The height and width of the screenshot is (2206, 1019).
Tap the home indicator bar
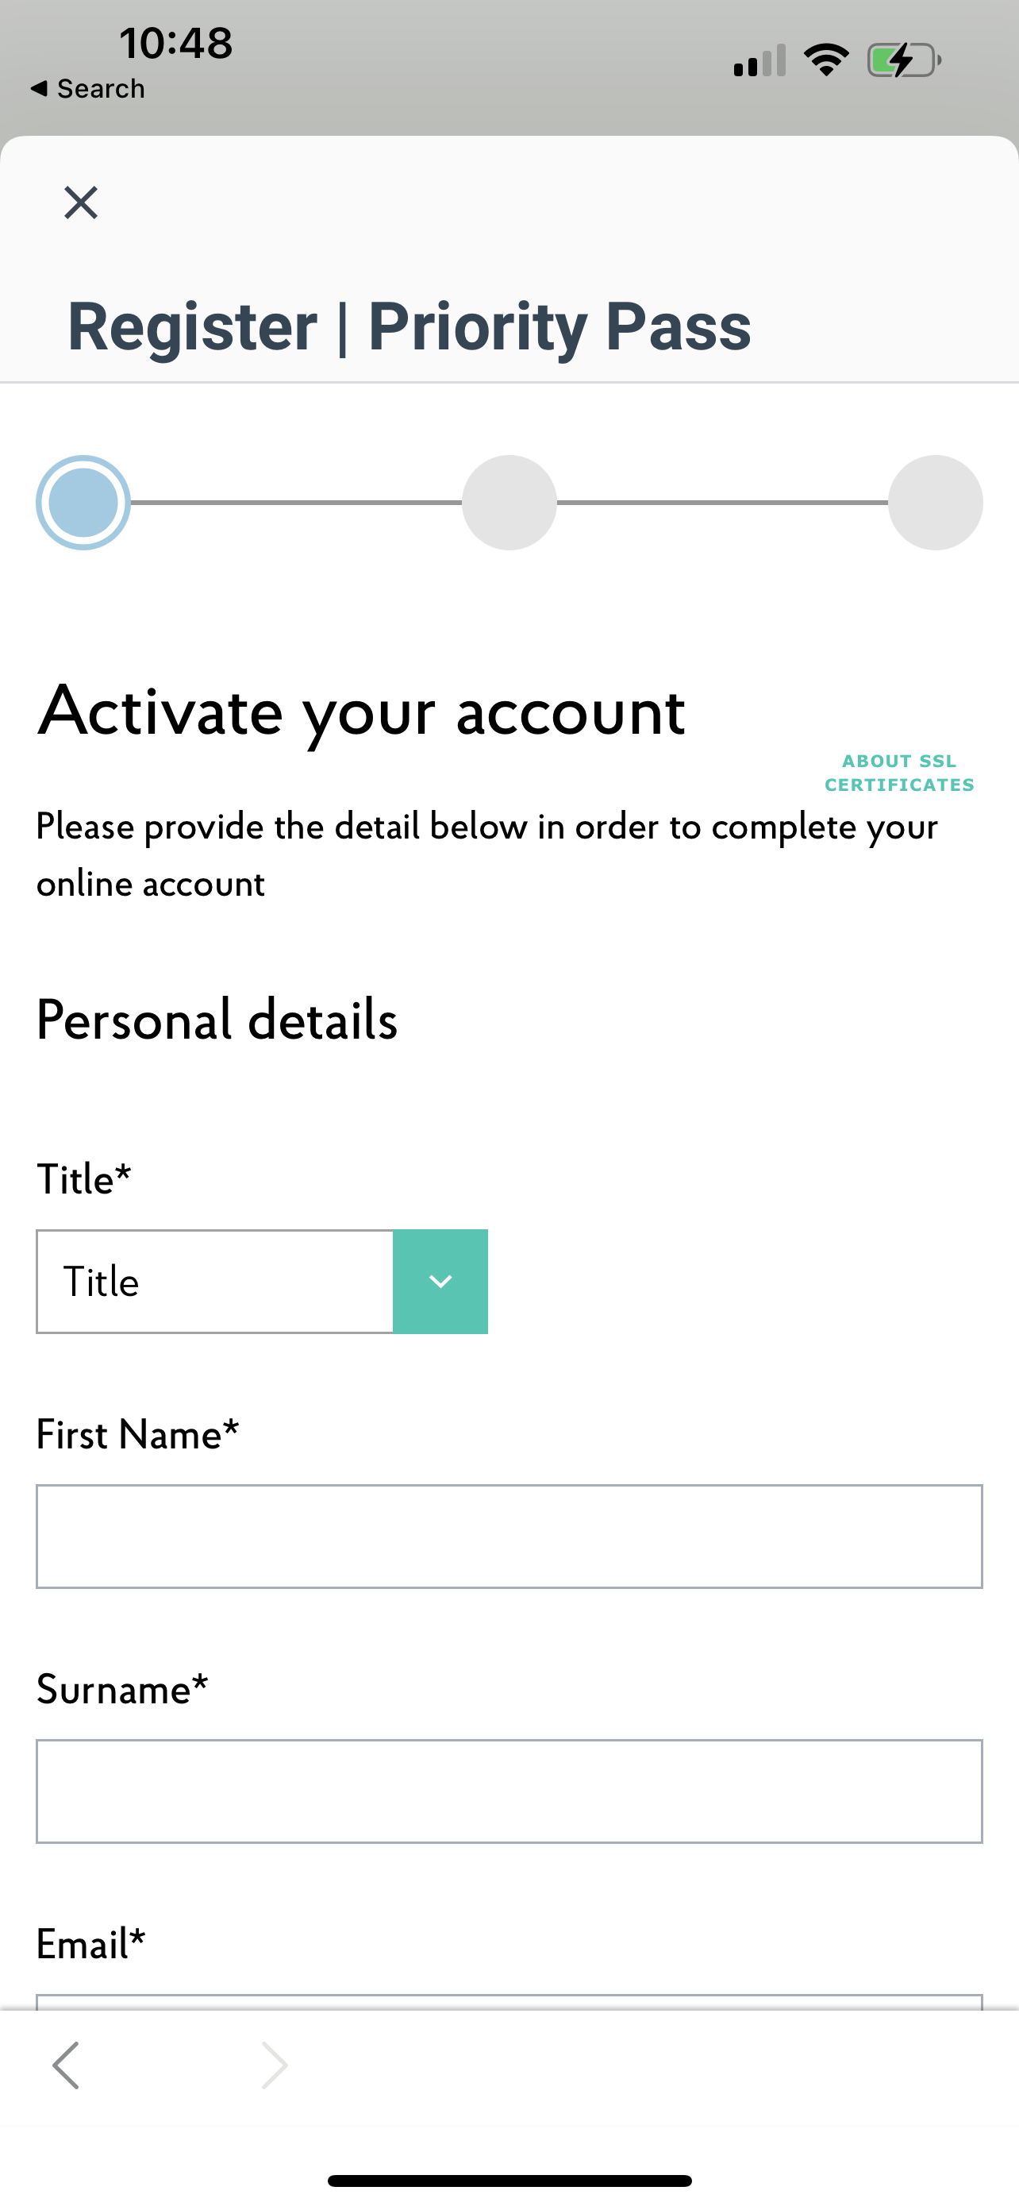pyautogui.click(x=509, y=2181)
